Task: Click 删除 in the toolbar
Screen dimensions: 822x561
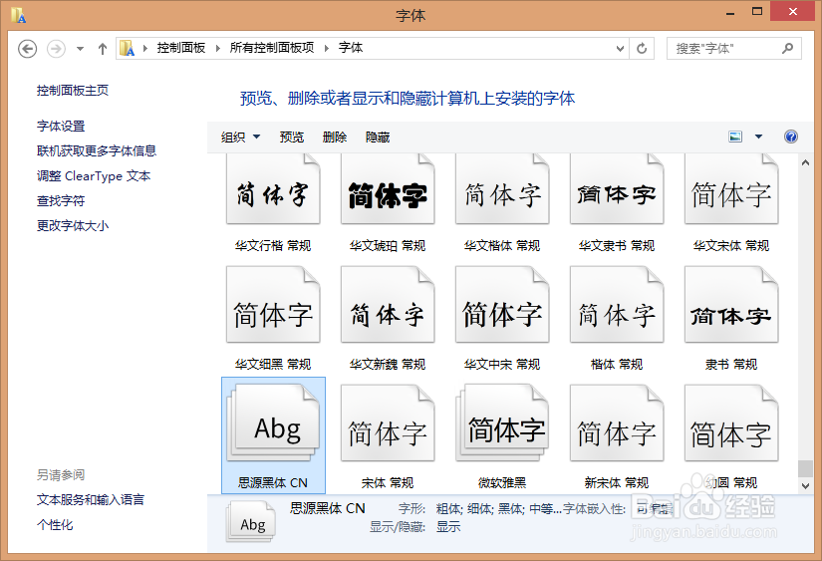Action: tap(335, 138)
